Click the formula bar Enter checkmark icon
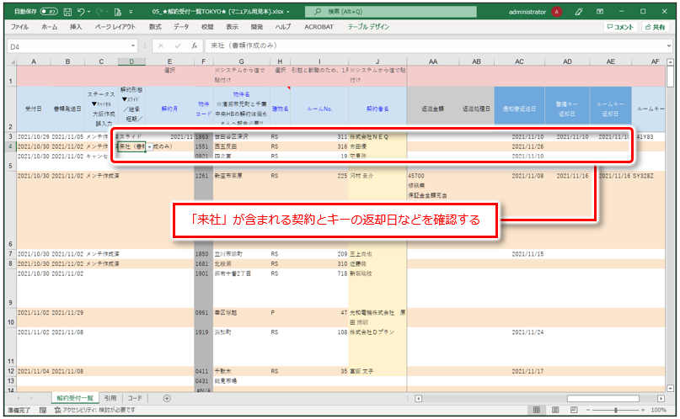This screenshot has width=680, height=419. coord(177,46)
